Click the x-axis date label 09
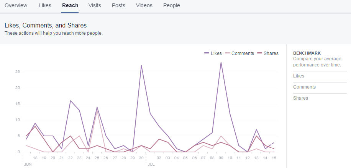The width and height of the screenshot is (351, 168). (x=221, y=158)
